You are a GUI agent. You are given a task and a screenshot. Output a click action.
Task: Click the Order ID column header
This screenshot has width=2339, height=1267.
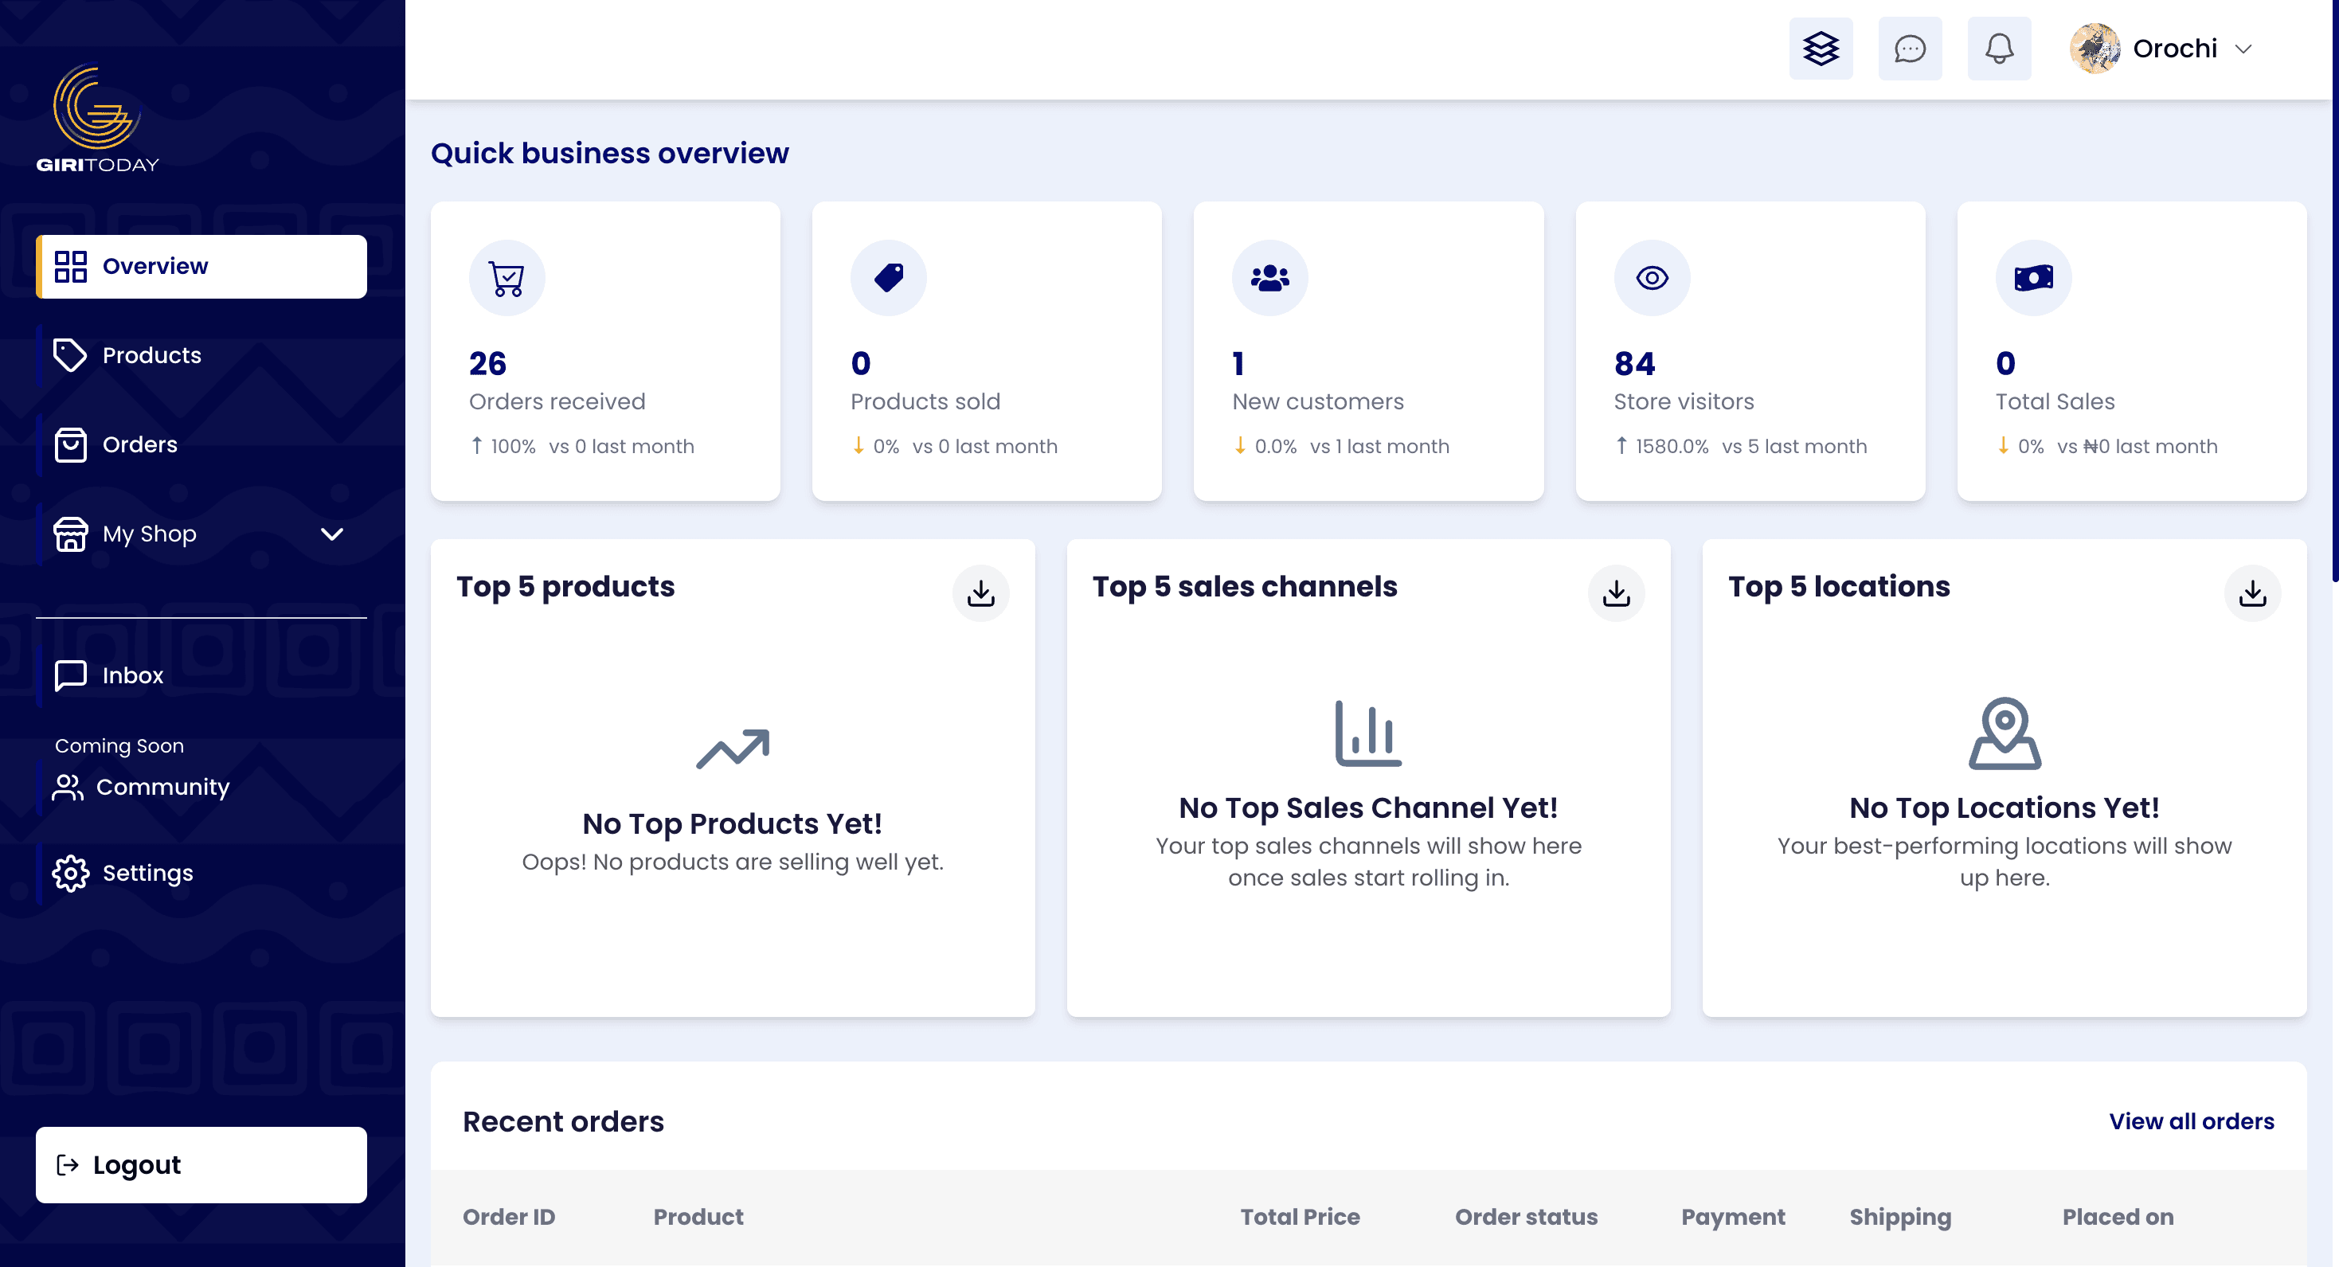[508, 1216]
